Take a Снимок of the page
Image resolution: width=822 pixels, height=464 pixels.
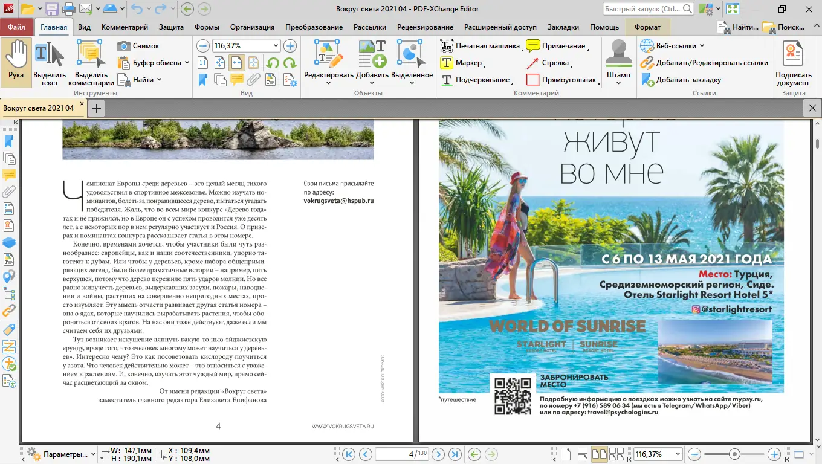point(138,45)
